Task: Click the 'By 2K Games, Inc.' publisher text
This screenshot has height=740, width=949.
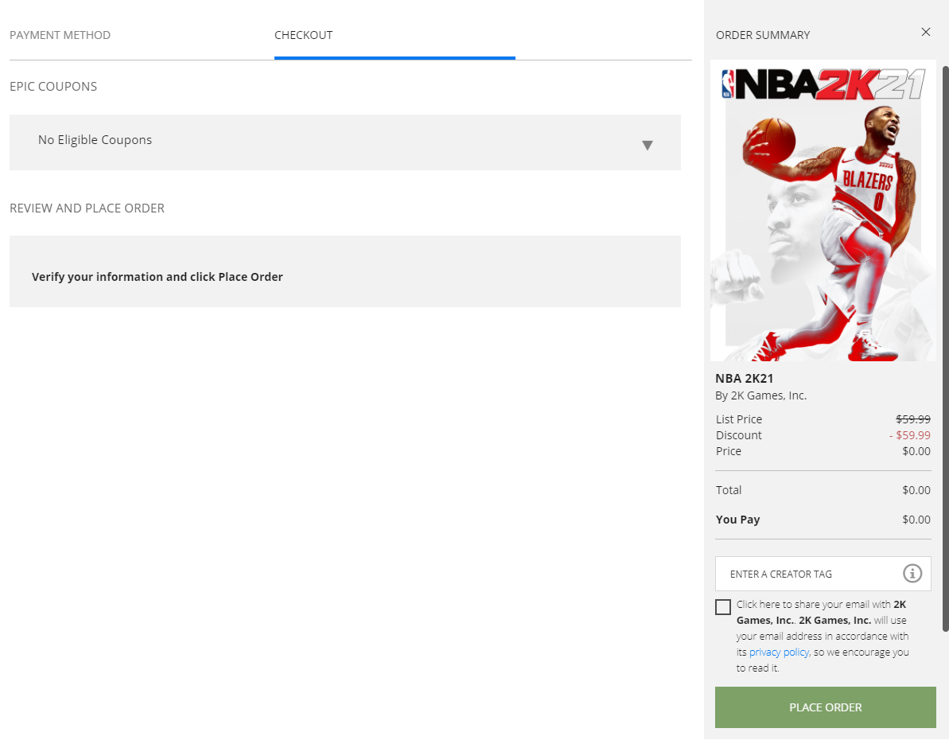Action: tap(760, 395)
